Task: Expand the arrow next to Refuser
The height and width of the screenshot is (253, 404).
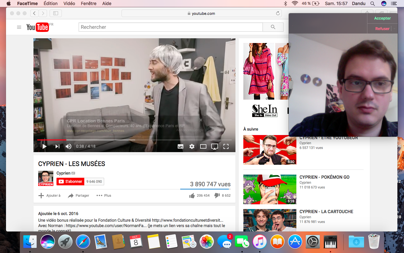Action: 395,29
